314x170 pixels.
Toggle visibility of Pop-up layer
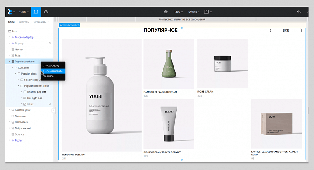50,43
